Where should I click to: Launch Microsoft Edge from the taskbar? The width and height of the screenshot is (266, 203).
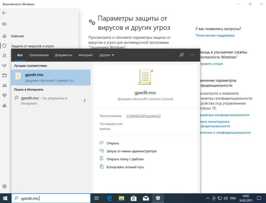click(109, 198)
